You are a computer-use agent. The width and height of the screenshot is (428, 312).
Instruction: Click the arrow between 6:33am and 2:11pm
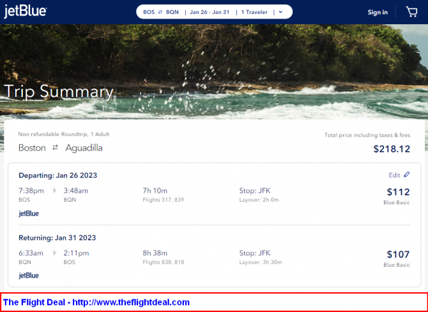pyautogui.click(x=54, y=253)
